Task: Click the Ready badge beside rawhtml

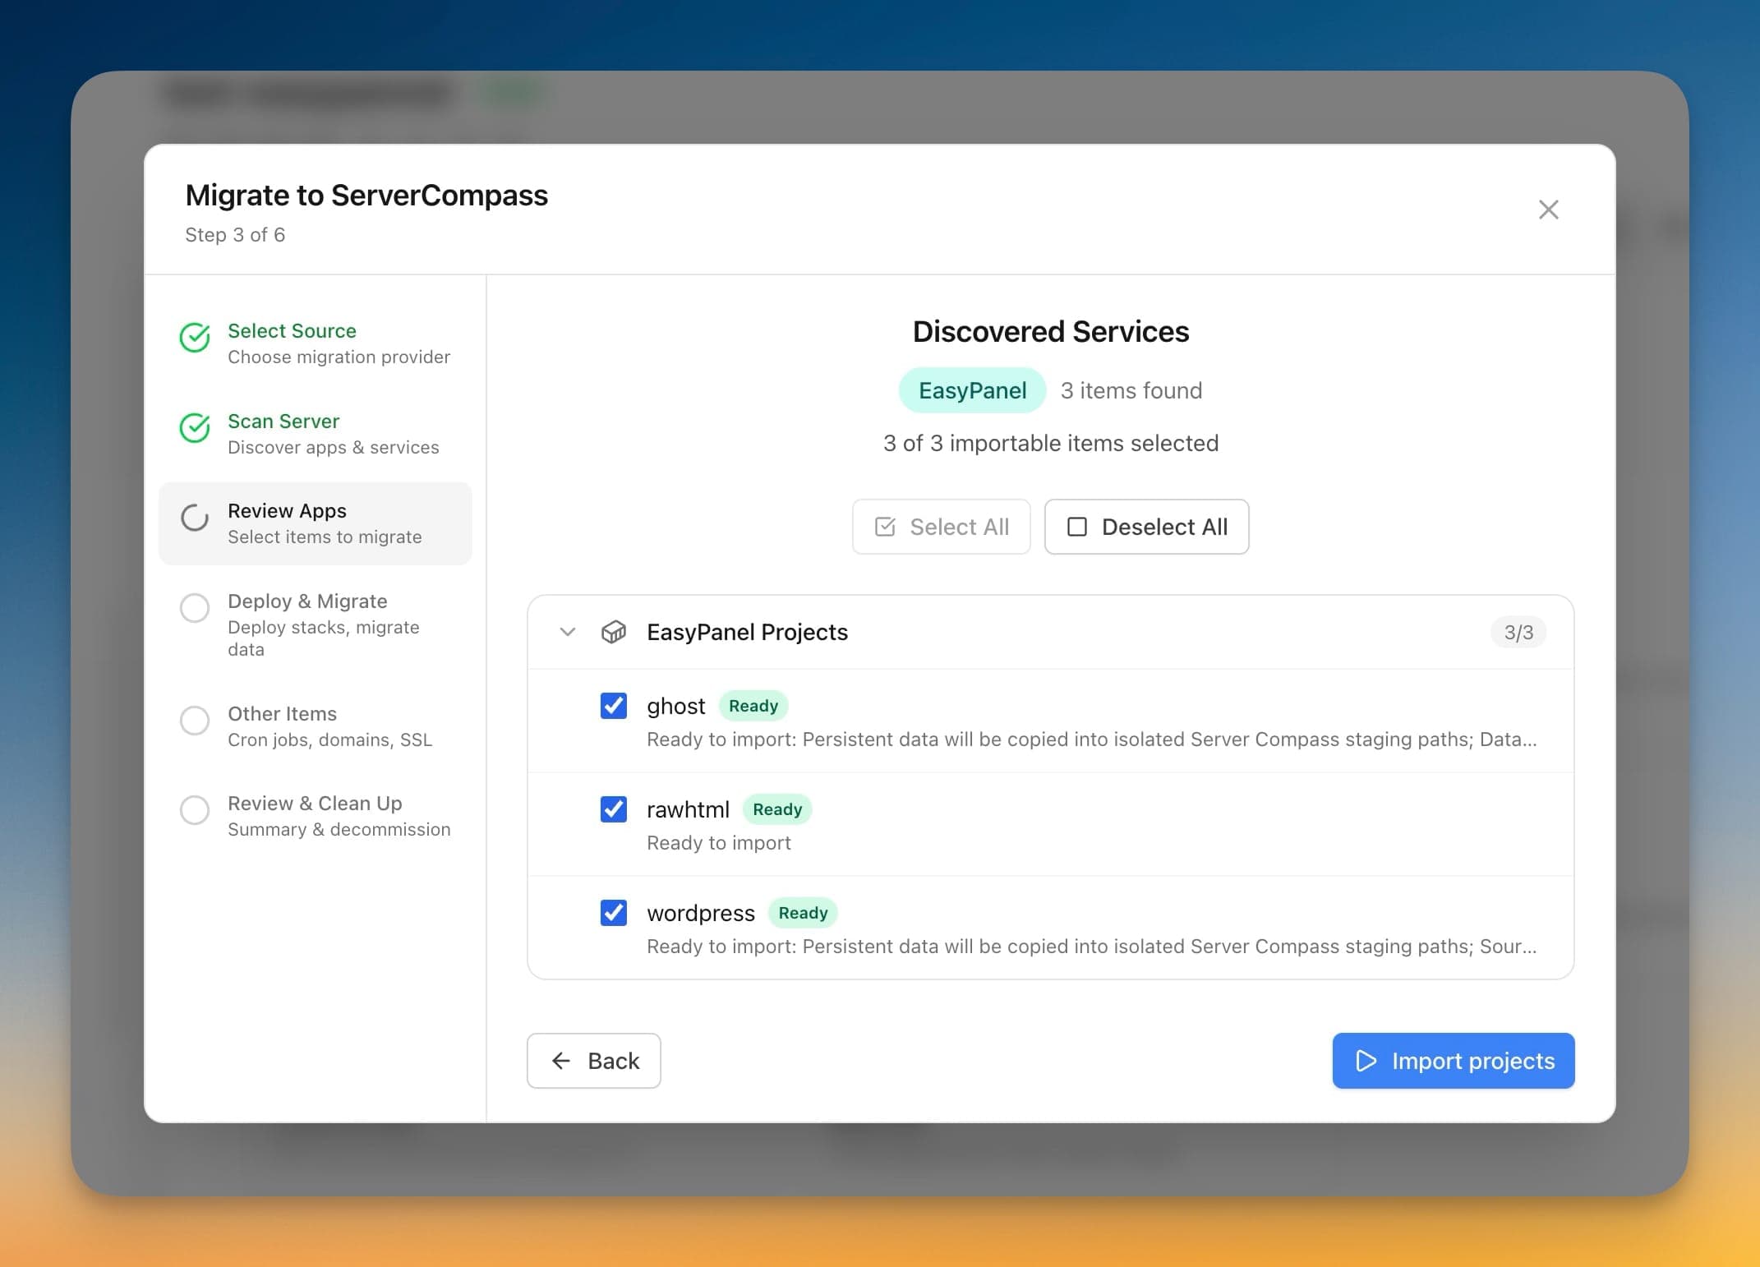Action: pos(777,809)
